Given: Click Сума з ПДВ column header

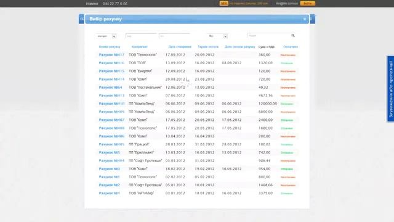Looking at the screenshot, I should 267,47.
